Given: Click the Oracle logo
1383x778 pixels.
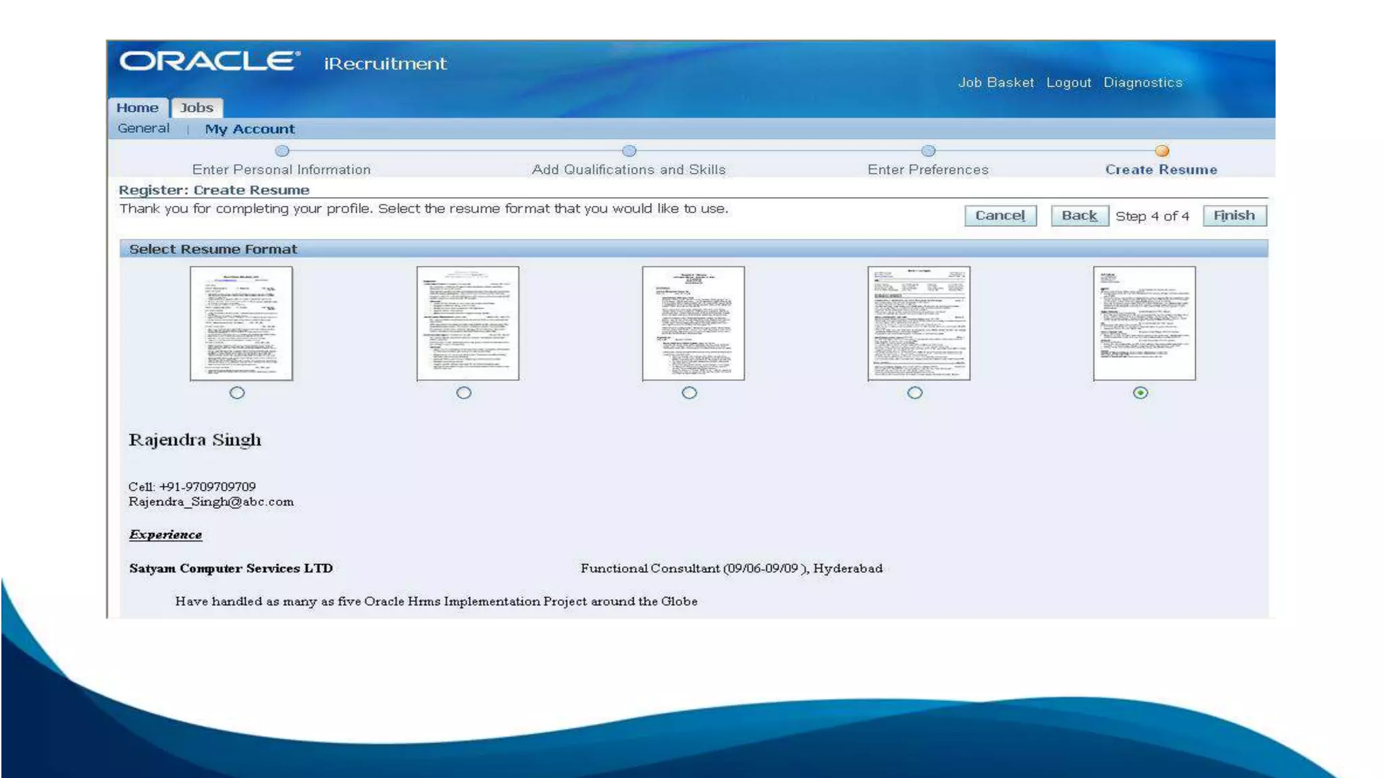Looking at the screenshot, I should point(209,61).
